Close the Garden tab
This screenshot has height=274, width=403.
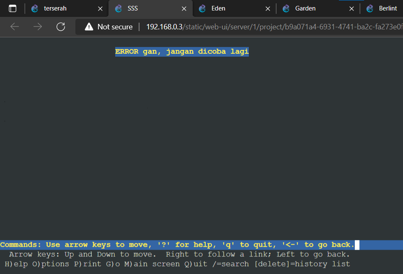pyautogui.click(x=351, y=8)
